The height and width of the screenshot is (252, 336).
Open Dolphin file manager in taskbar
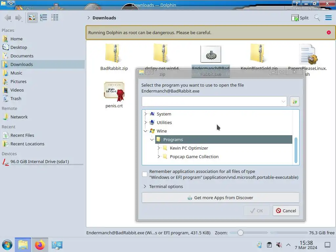pyautogui.click(x=23, y=245)
